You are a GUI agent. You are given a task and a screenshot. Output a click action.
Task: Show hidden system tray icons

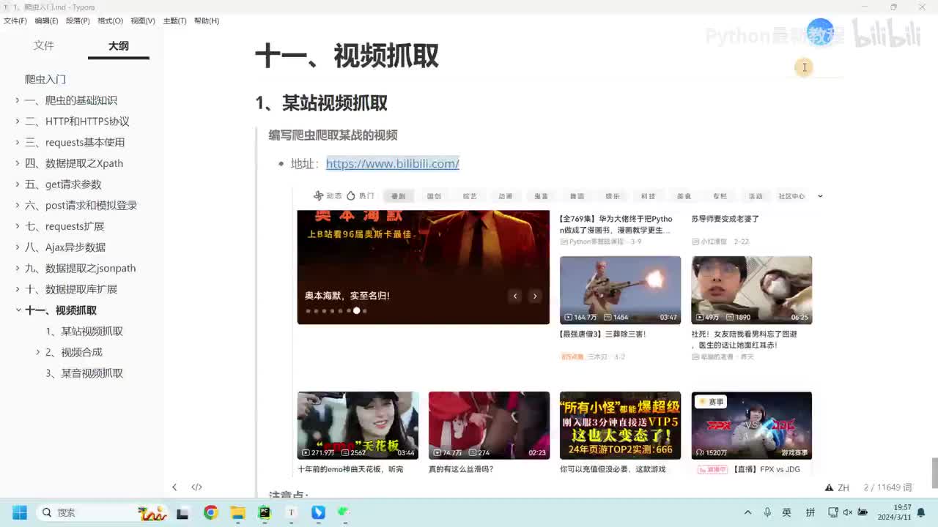[747, 512]
